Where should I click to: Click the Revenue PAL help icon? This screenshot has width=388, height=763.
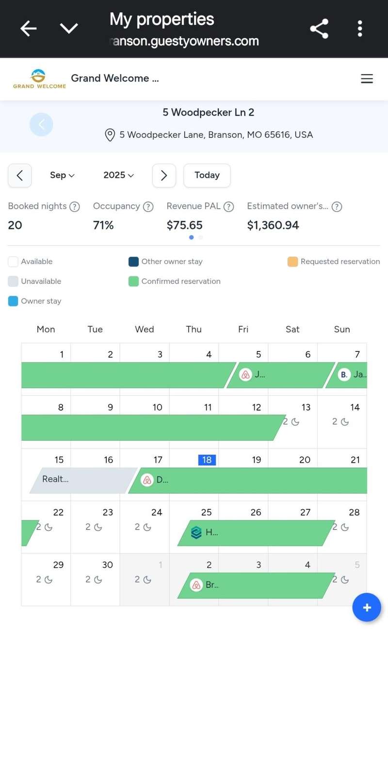(229, 207)
